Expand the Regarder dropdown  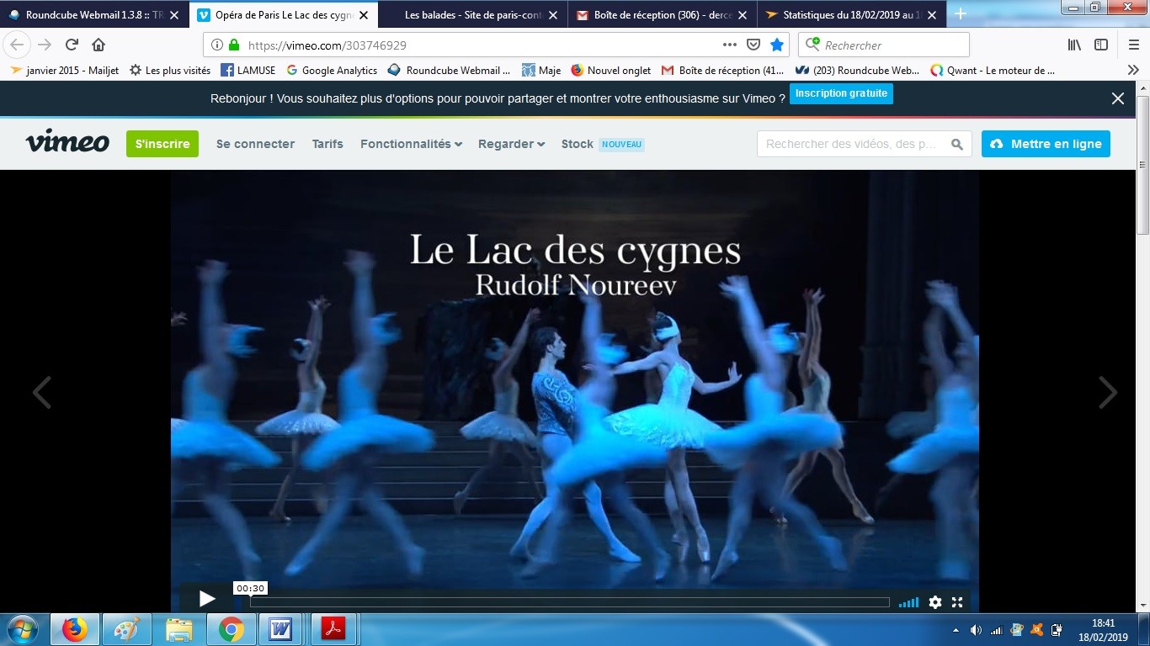pos(511,144)
